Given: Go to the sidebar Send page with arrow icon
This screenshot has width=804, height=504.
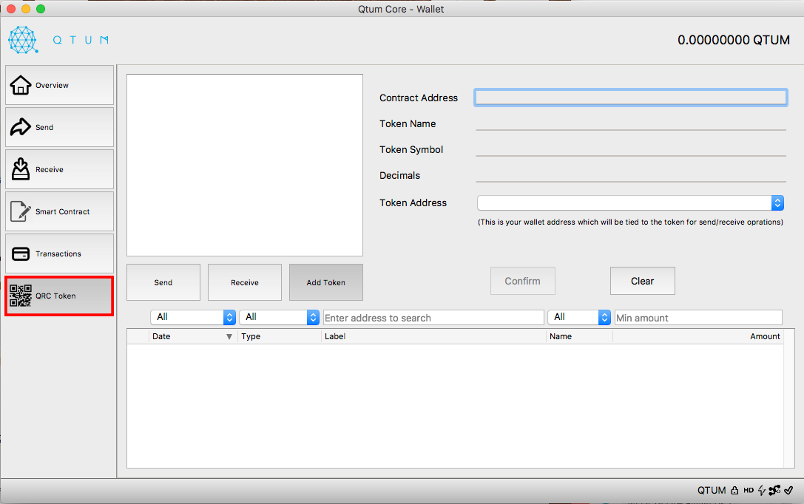Looking at the screenshot, I should (x=59, y=127).
